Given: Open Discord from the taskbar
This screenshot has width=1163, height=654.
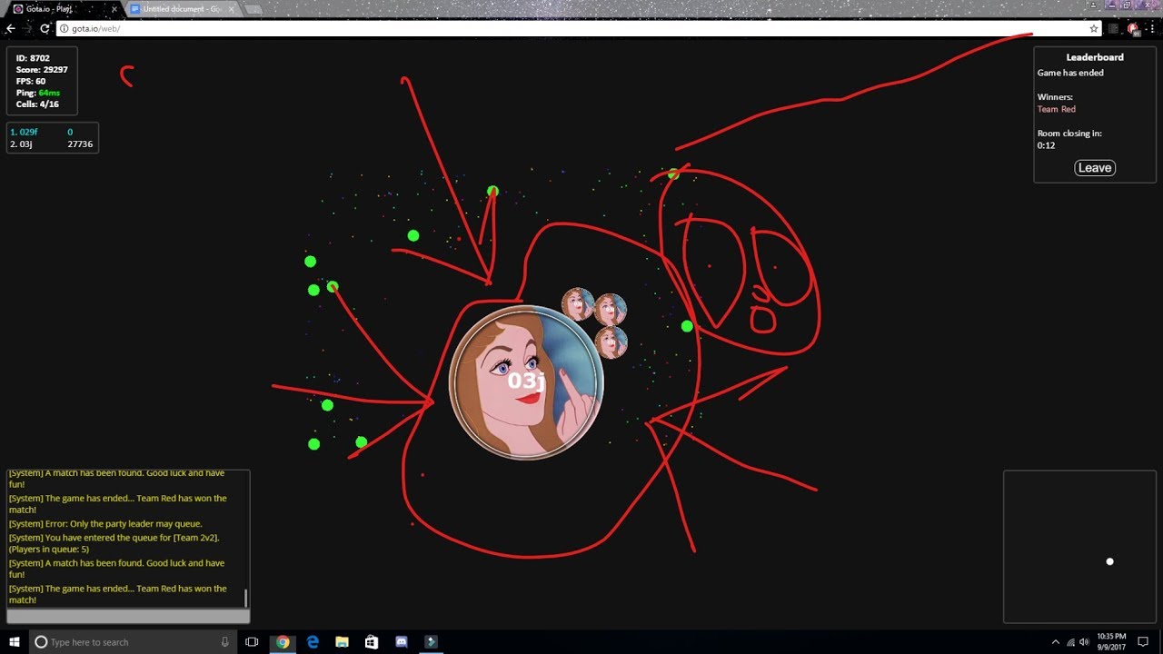Looking at the screenshot, I should (402, 642).
